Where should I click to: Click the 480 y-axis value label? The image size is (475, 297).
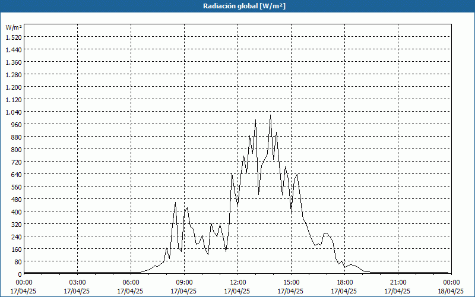pyautogui.click(x=17, y=200)
